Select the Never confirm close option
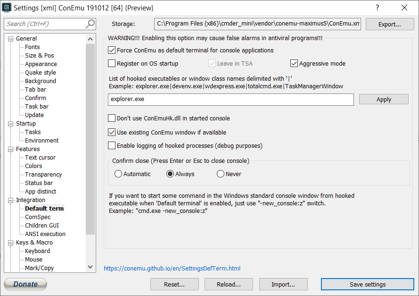The image size is (419, 296). tap(221, 174)
